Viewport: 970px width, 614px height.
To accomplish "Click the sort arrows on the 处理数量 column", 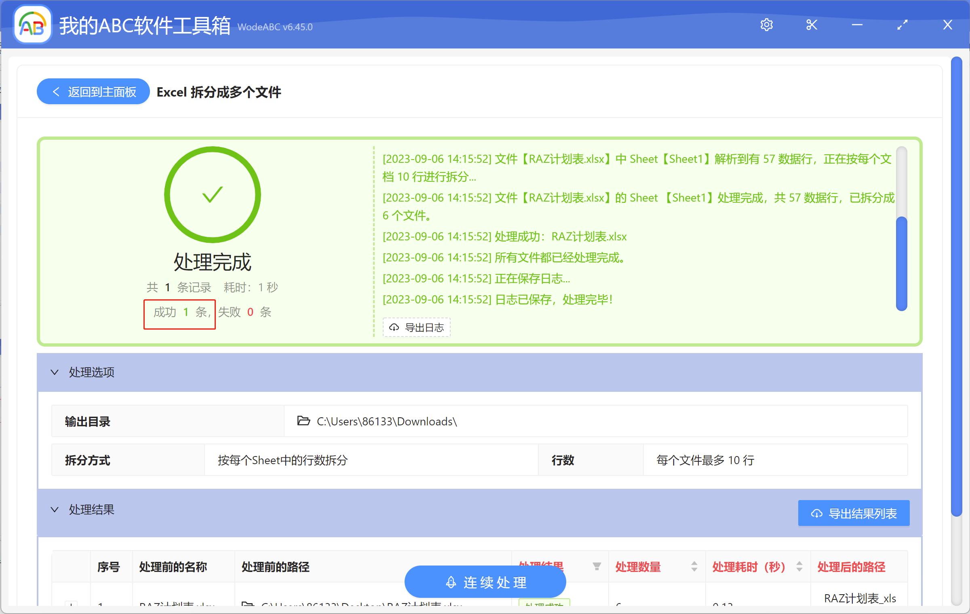I will pyautogui.click(x=694, y=567).
